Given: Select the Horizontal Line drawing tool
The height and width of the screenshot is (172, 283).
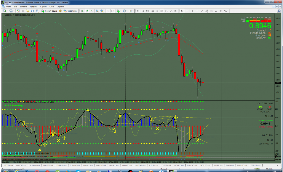Looking at the screenshot, I should coord(197,11).
